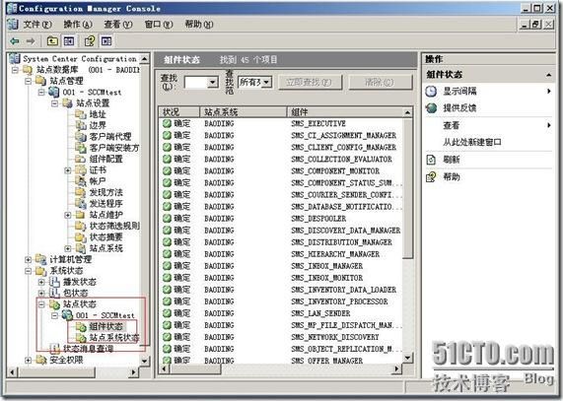Open the 帮助 menu in menu bar
This screenshot has width=563, height=401.
(198, 25)
